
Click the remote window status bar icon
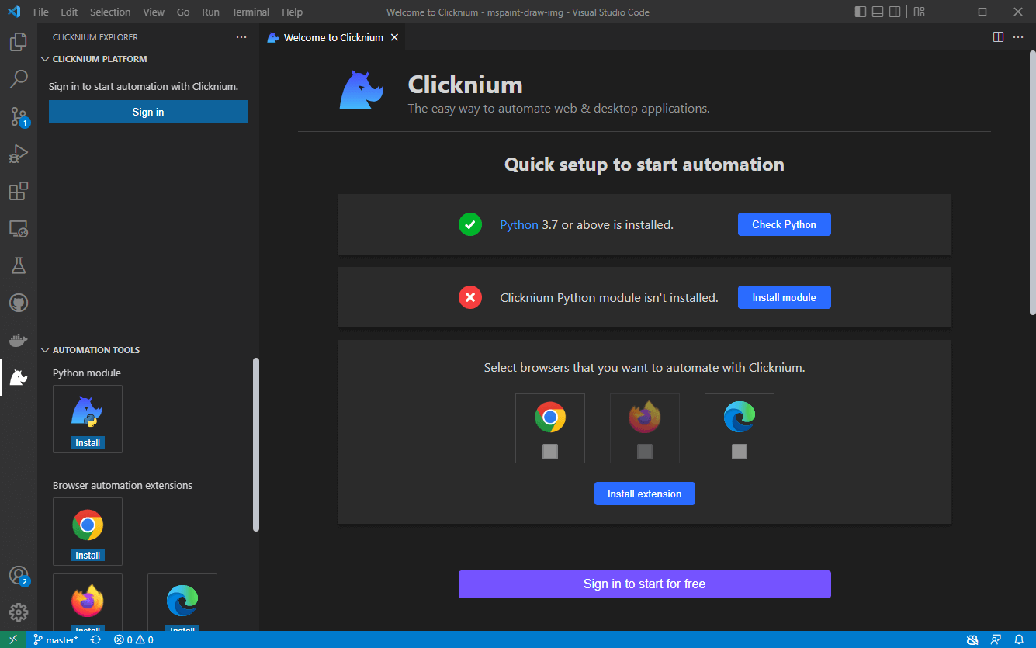pos(13,639)
